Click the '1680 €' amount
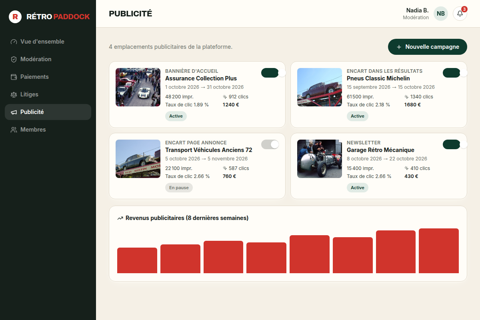This screenshot has height=320, width=480. pyautogui.click(x=413, y=105)
